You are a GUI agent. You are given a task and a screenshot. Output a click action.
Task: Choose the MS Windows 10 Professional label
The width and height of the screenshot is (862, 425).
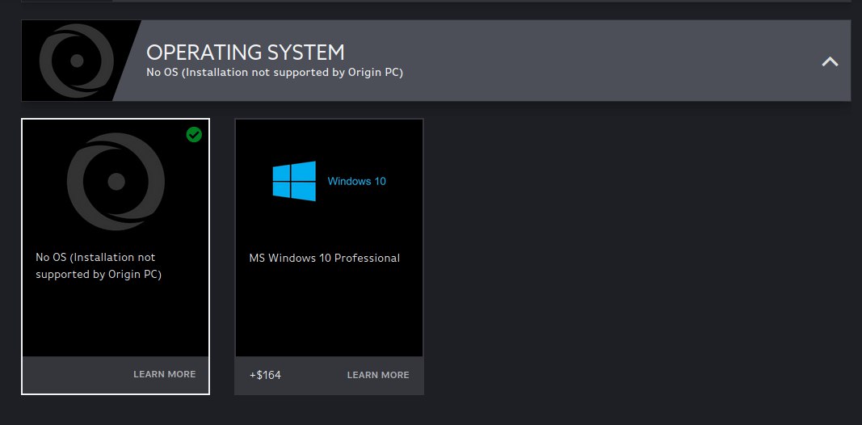[324, 258]
